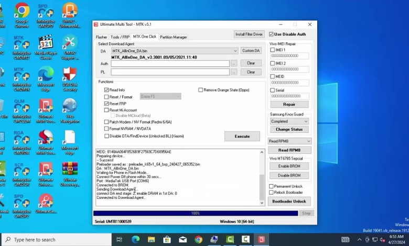Screen dimensions: 409x246
Task: Open the Partition Manager tab
Action: (x=173, y=37)
